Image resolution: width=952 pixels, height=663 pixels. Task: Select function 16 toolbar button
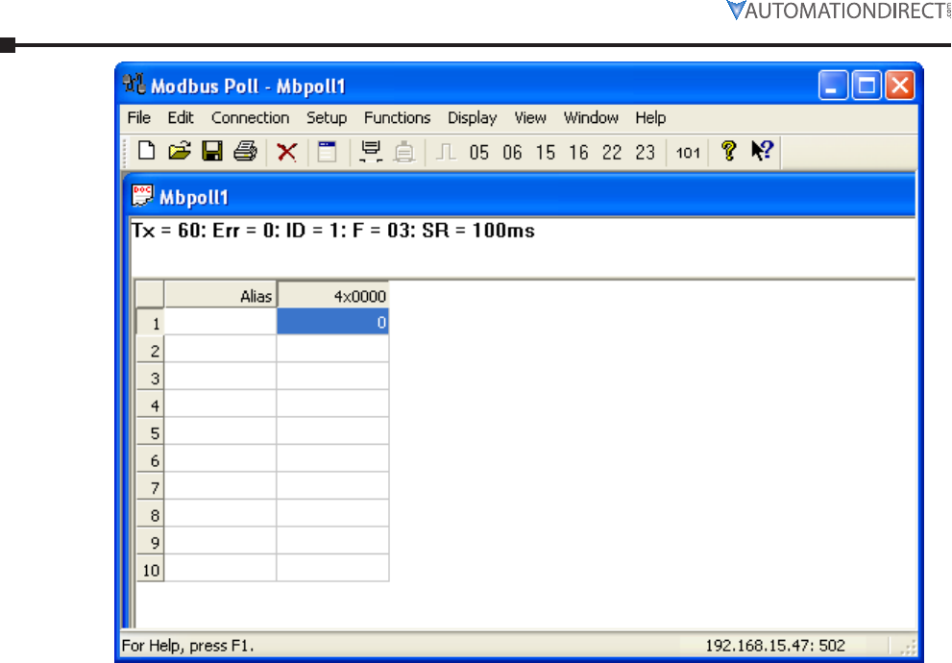(578, 153)
